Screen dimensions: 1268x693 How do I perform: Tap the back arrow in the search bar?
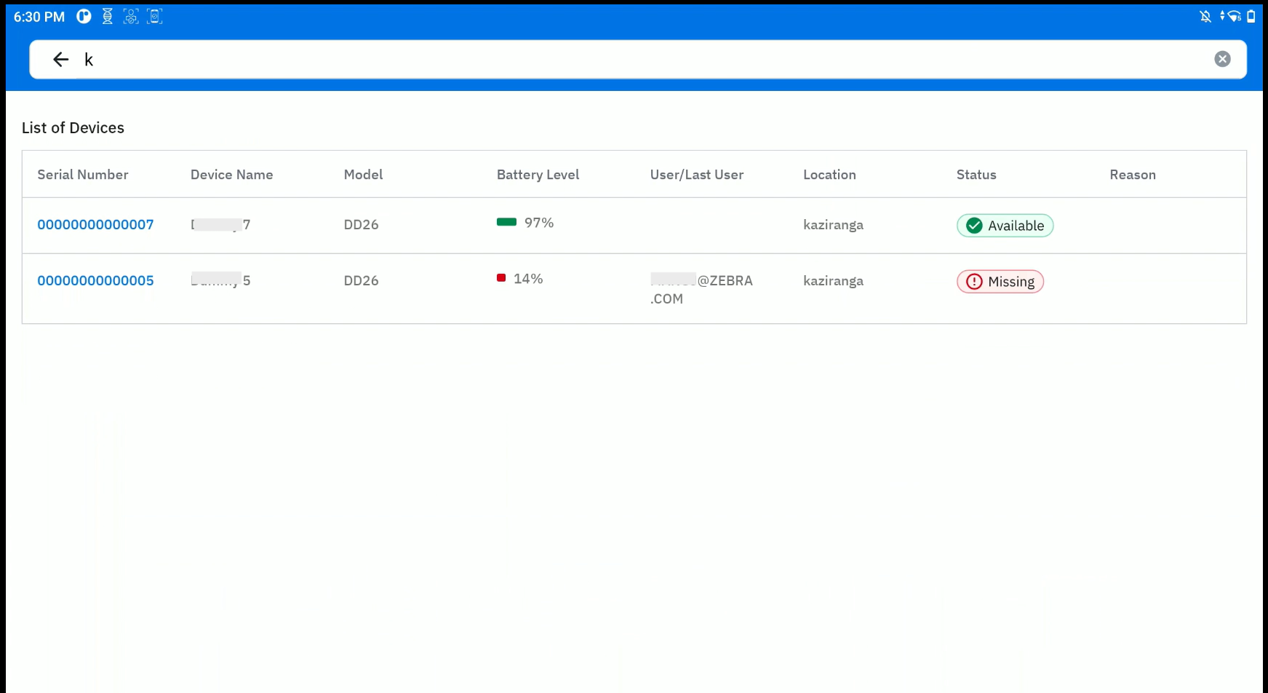61,60
